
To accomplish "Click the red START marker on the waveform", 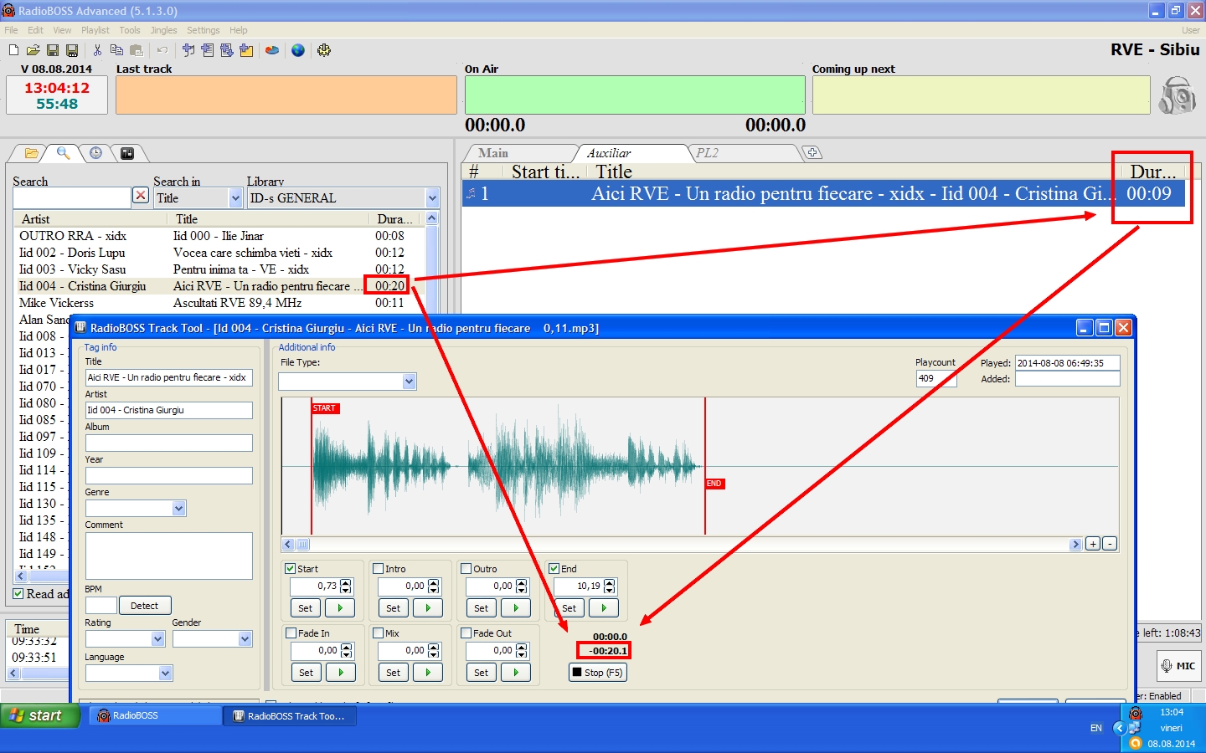I will coord(325,408).
